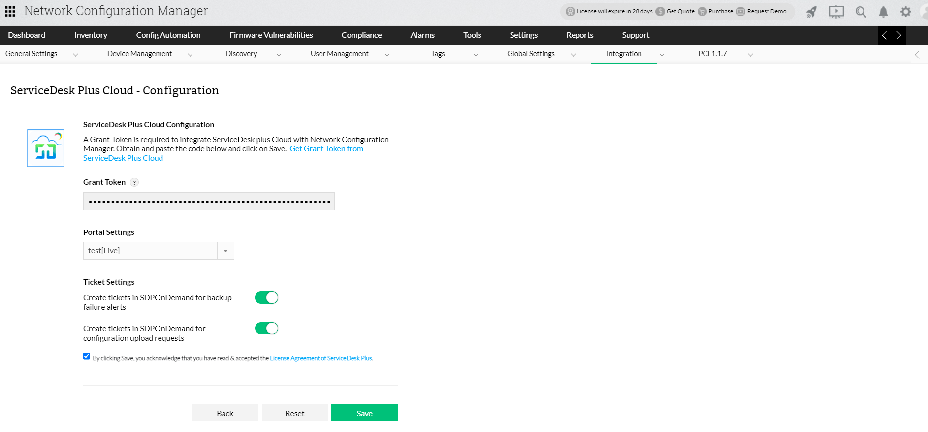Expand Global Settings dropdown
The width and height of the screenshot is (928, 432).
573,55
